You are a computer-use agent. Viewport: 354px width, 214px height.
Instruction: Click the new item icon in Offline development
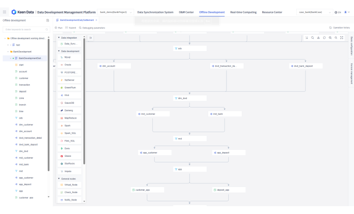click(48, 20)
